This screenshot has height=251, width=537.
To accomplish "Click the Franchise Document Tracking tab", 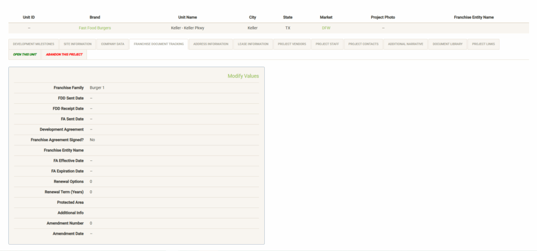I will [x=158, y=44].
